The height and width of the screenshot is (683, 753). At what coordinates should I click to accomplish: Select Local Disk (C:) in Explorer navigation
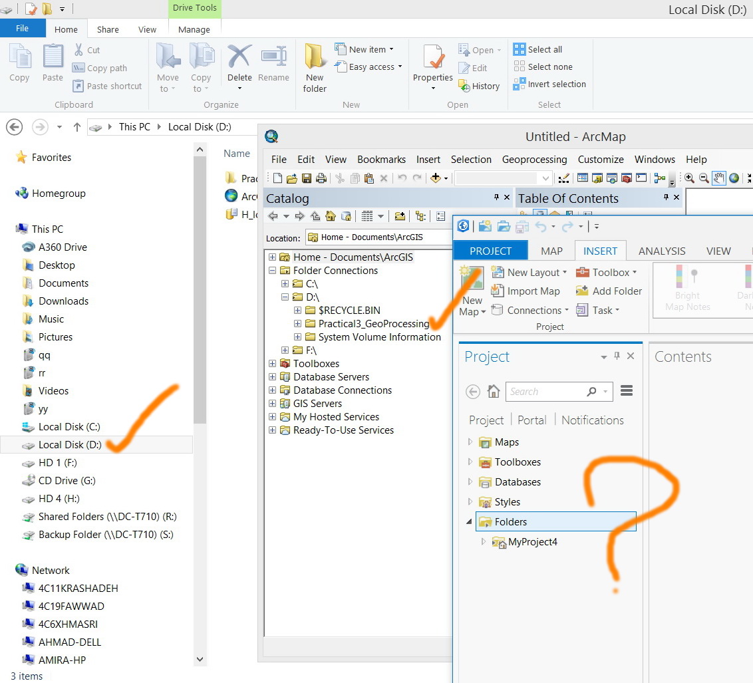point(69,427)
